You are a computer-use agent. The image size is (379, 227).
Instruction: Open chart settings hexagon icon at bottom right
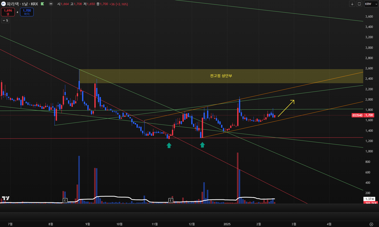371,224
